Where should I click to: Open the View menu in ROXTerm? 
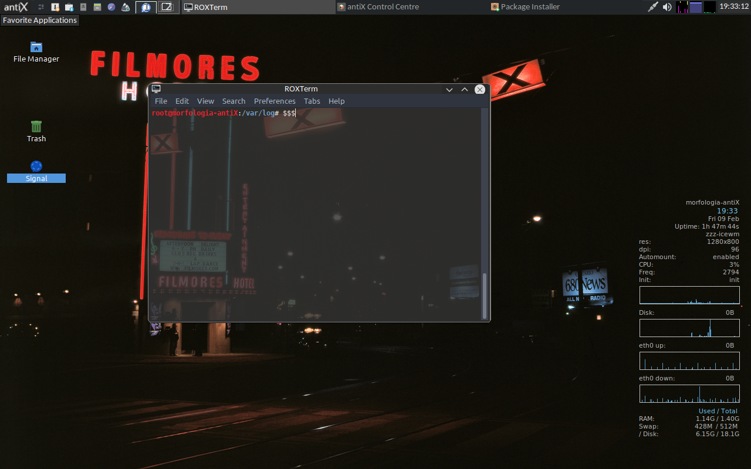pyautogui.click(x=205, y=101)
